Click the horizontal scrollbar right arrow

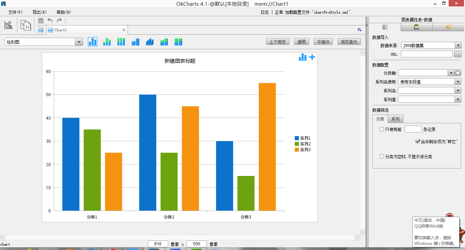pyautogui.click(x=357, y=238)
